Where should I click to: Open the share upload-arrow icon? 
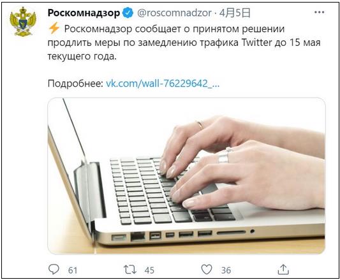tap(283, 269)
